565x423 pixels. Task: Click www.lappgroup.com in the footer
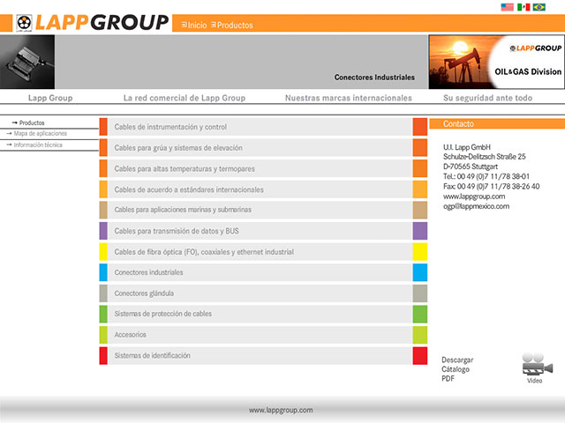click(281, 410)
